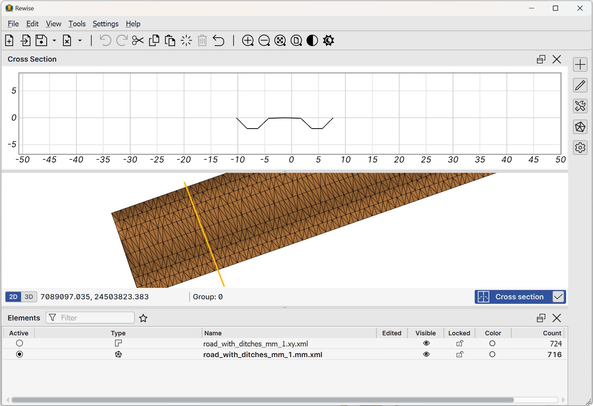Select the road_with_ditches_mm_1.xy.xml row name
The height and width of the screenshot is (406, 593).
[x=255, y=344]
